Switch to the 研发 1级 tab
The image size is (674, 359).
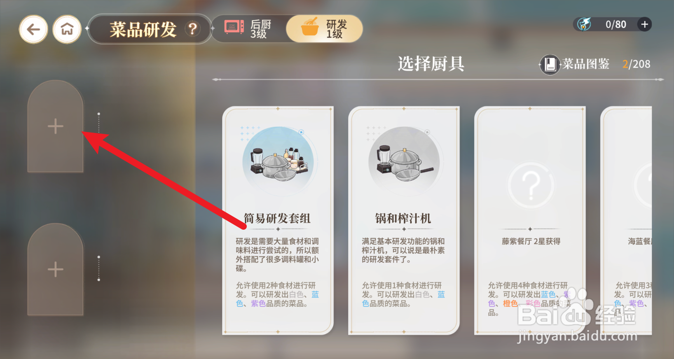pos(325,29)
